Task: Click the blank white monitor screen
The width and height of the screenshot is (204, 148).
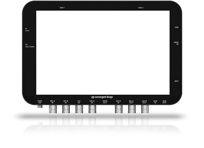Action: tap(103, 52)
